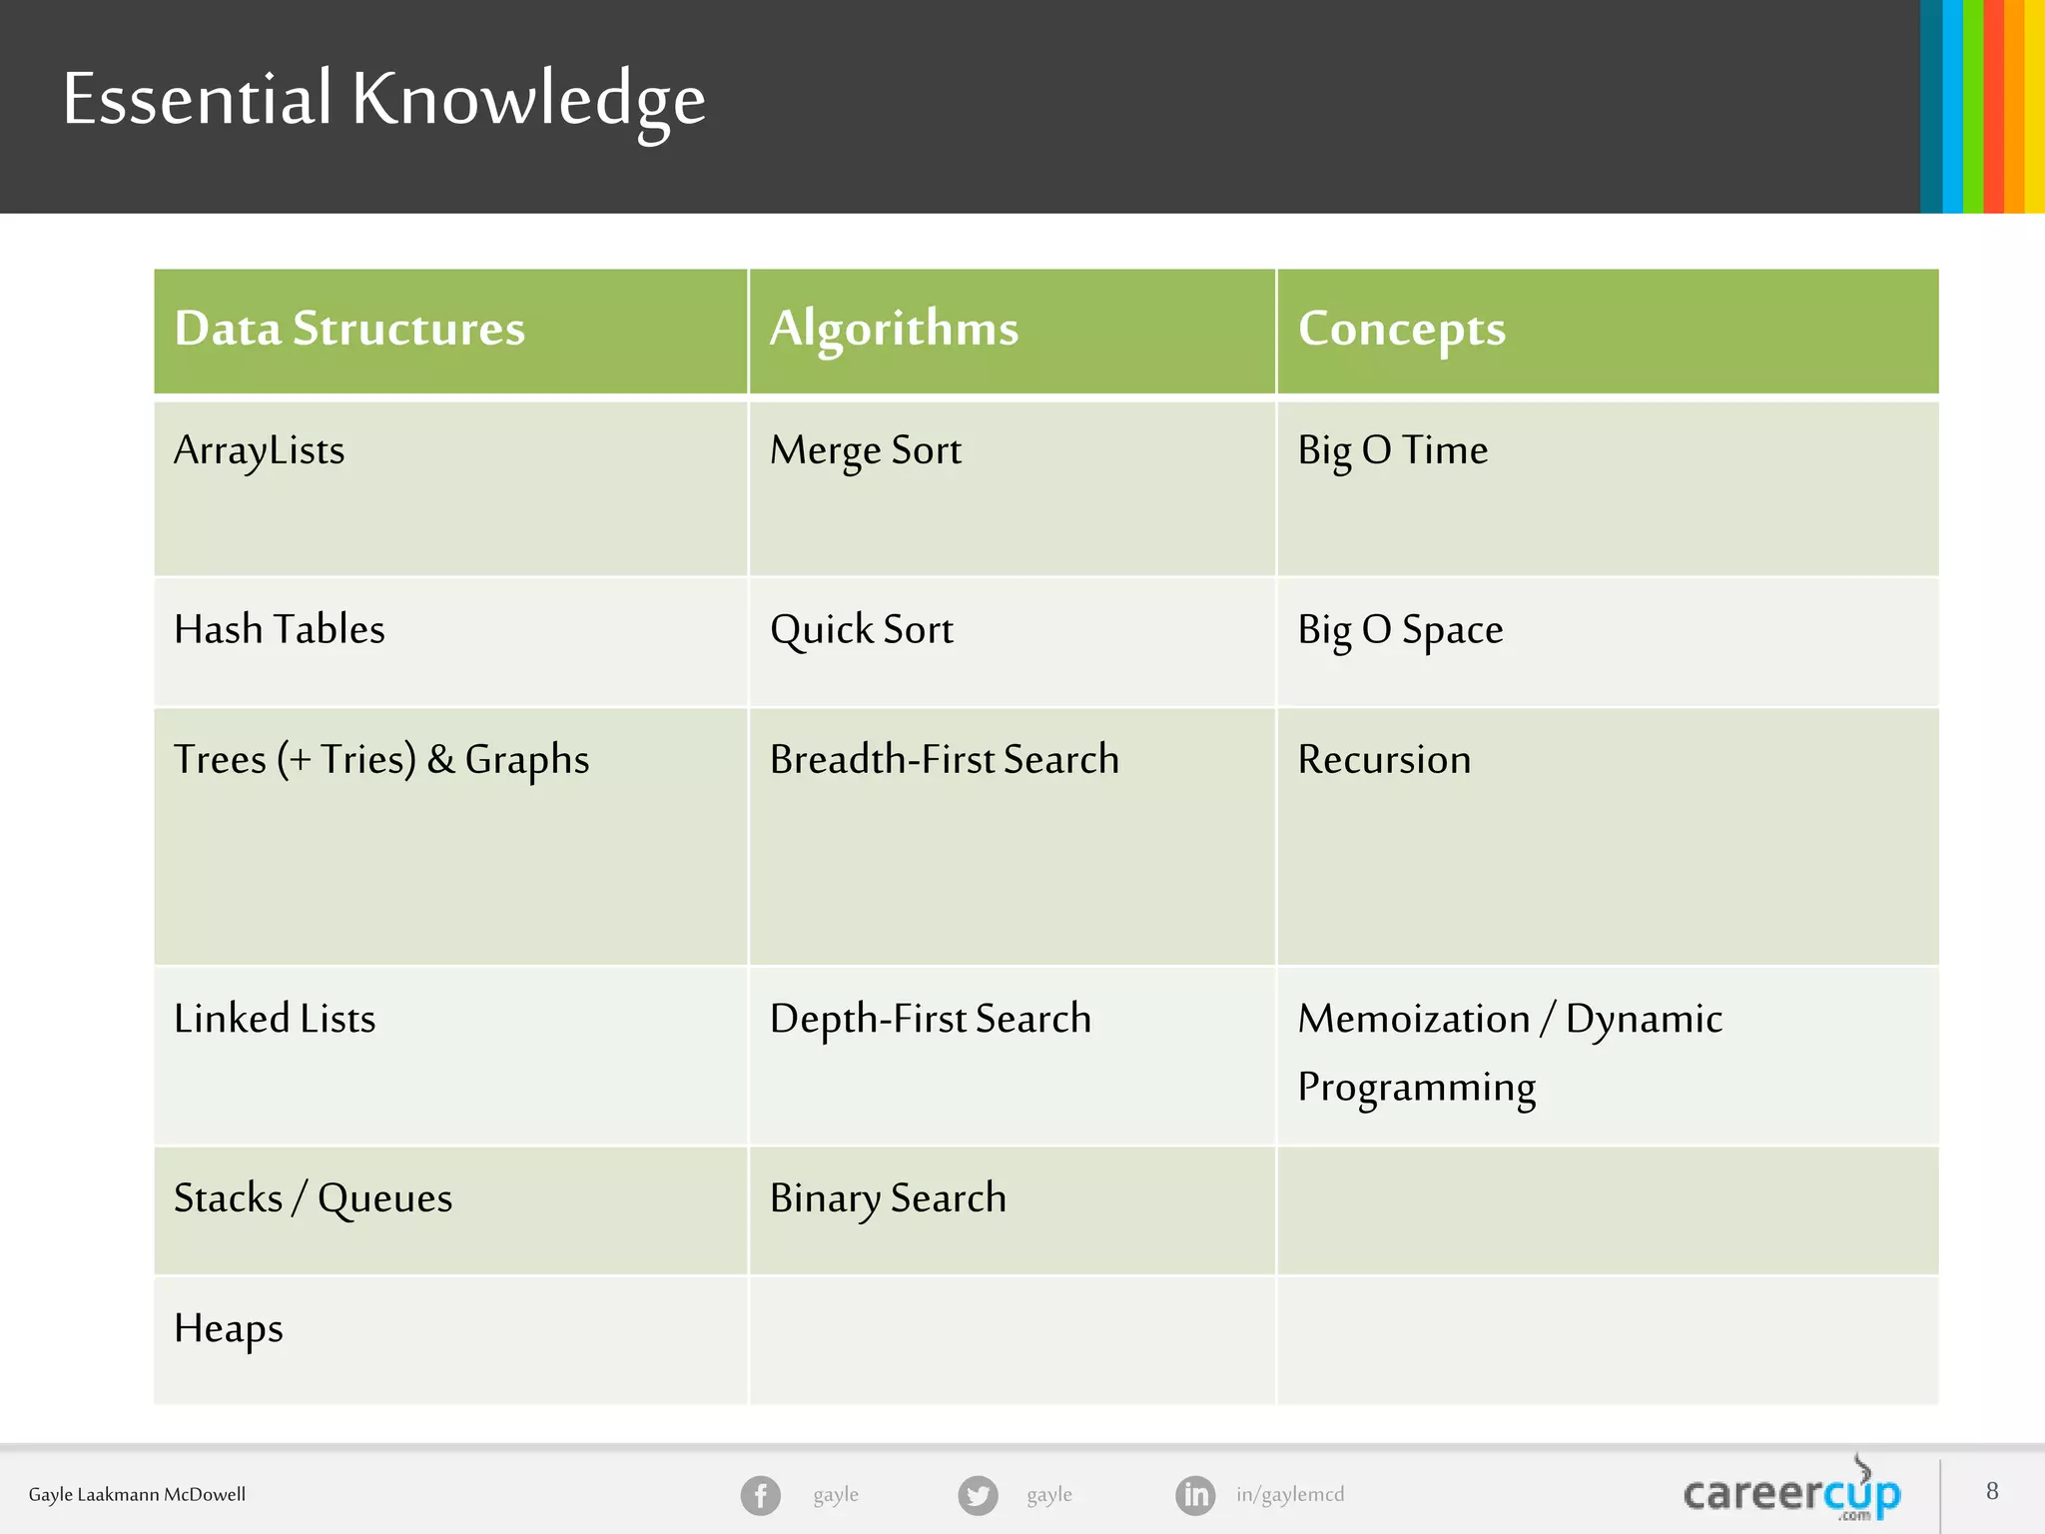Select the Concepts column header
The height and width of the screenshot is (1534, 2045).
point(1608,331)
